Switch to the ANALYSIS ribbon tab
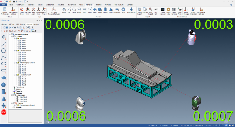 (100, 5)
